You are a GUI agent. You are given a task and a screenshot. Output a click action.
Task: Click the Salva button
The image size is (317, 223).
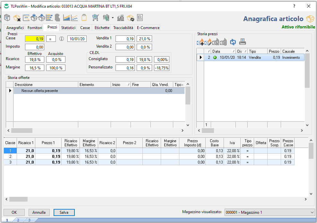click(x=64, y=212)
